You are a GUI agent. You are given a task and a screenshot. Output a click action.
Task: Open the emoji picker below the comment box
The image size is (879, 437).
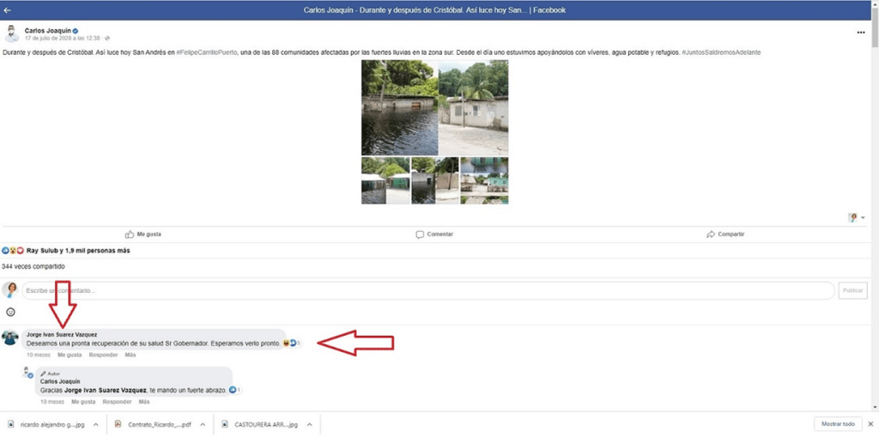[x=11, y=312]
